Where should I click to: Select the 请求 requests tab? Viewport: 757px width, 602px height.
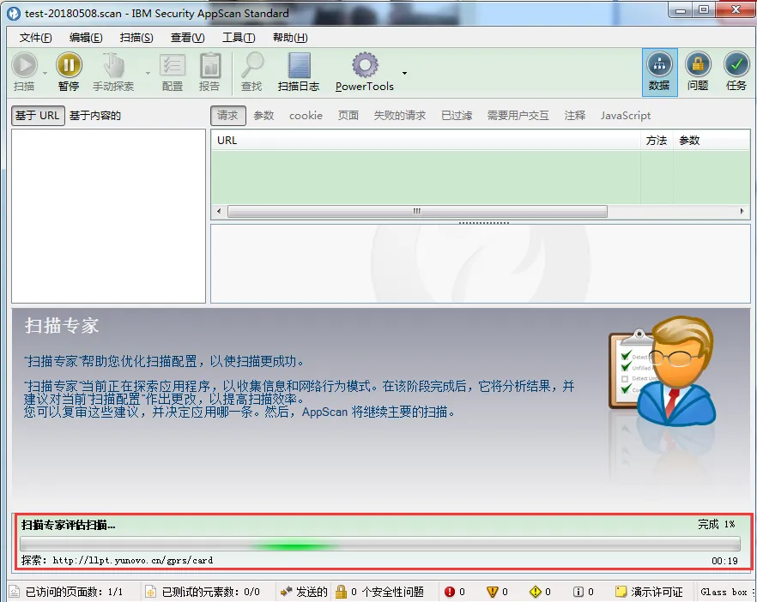tap(228, 116)
